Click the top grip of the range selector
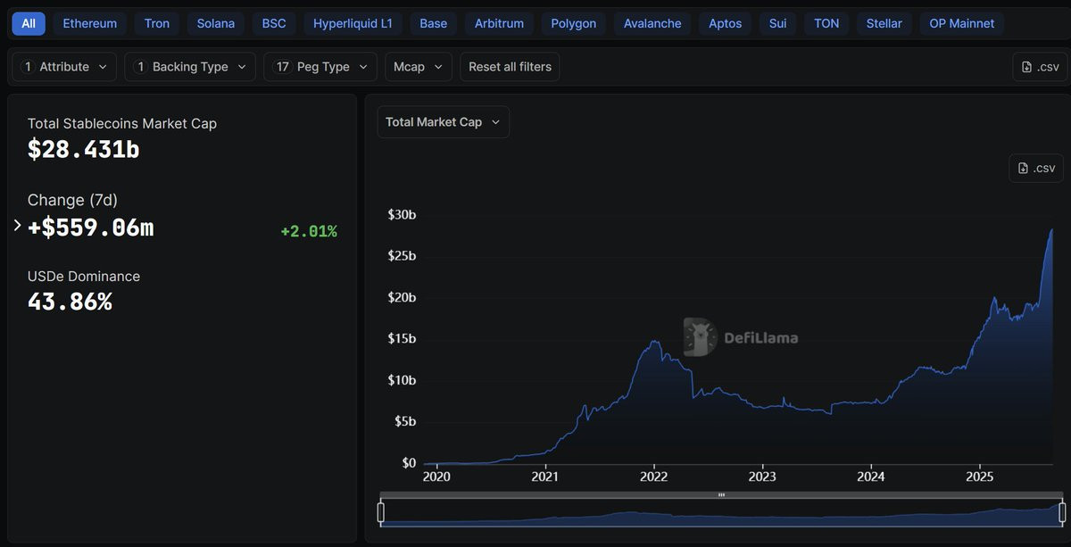This screenshot has width=1071, height=547. tap(721, 494)
